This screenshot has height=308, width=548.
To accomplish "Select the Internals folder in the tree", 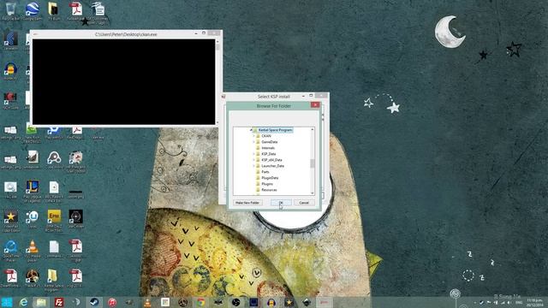I will [268, 148].
